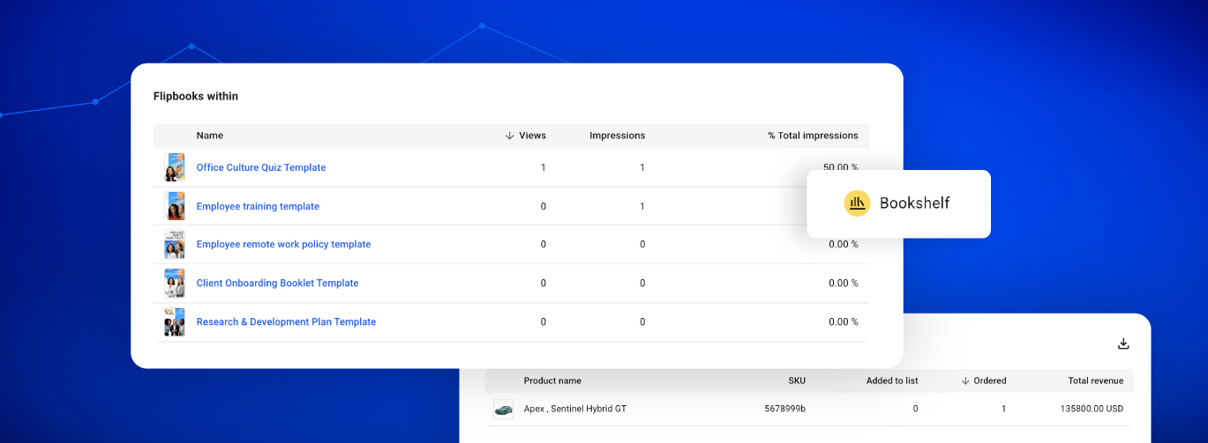Follow Employee remote work policy template link
Image resolution: width=1208 pixels, height=443 pixels.
click(x=283, y=244)
